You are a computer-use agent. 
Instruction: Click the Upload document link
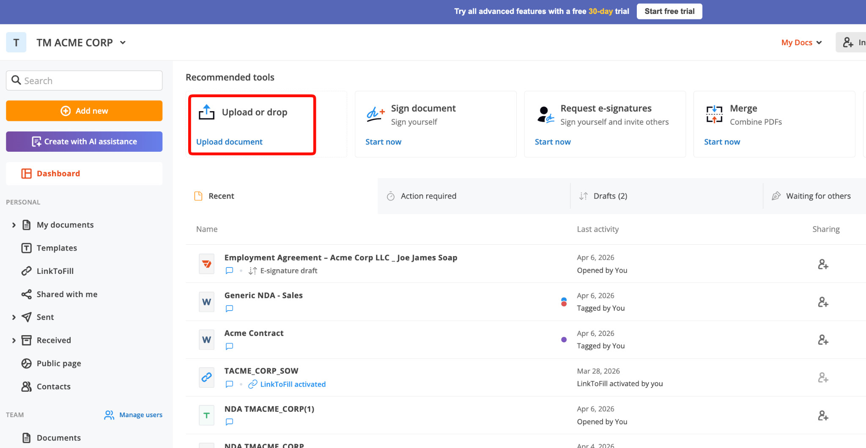pos(229,142)
